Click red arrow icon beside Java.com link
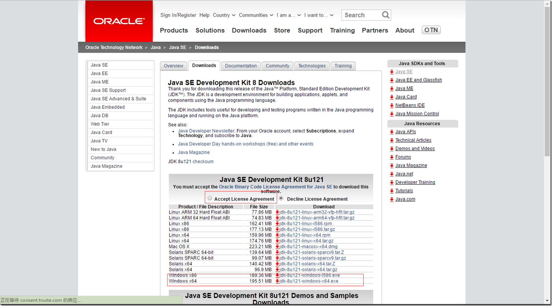The image size is (552, 306). [392, 199]
